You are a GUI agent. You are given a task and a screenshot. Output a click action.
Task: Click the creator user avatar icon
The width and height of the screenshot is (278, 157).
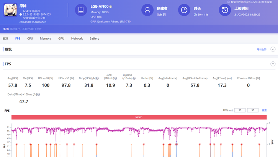[x=147, y=10]
